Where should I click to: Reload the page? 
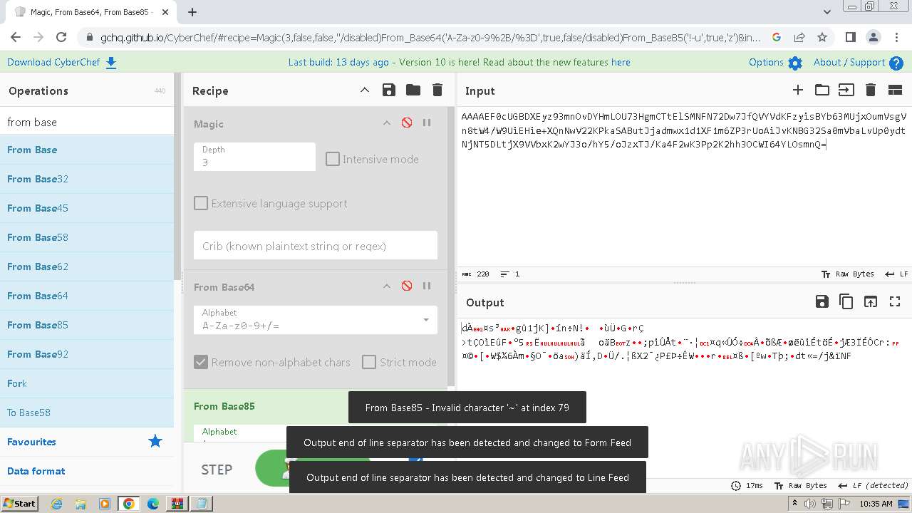[x=61, y=37]
